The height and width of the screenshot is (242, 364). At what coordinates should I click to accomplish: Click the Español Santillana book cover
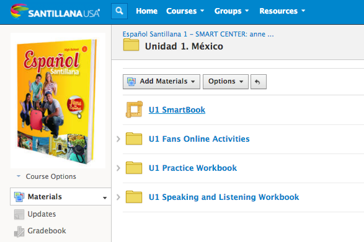click(57, 101)
